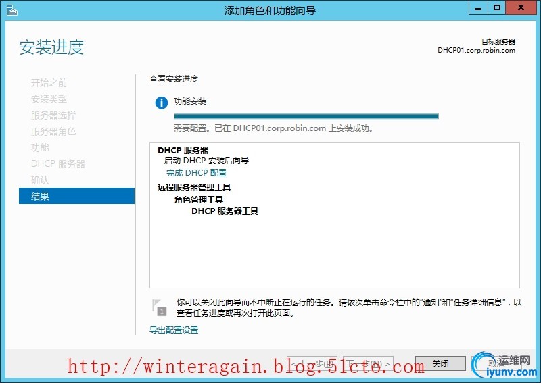The image size is (541, 383).
Task: Click the 导出配置设置 link
Action: coord(174,330)
